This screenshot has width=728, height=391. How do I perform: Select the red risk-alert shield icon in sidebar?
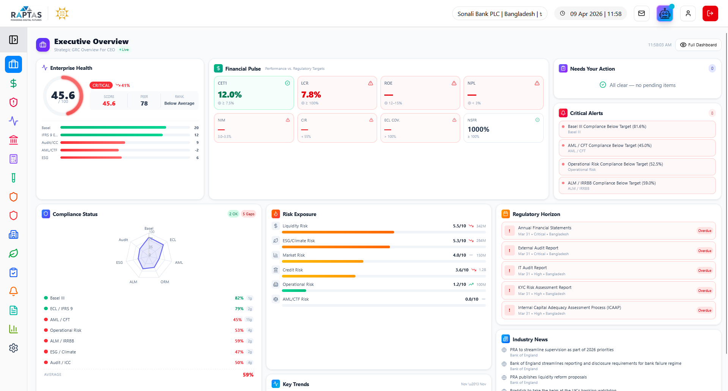13,102
